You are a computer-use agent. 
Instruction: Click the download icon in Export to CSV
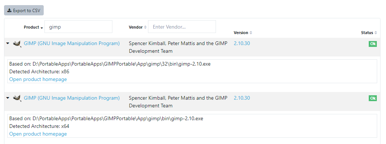coord(9,10)
